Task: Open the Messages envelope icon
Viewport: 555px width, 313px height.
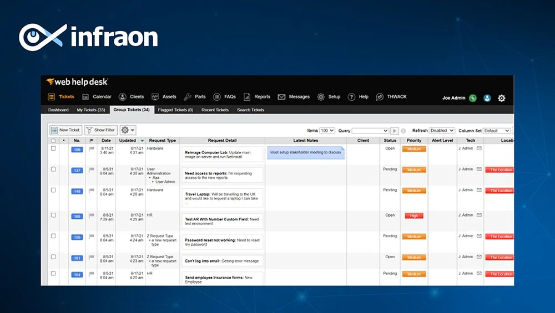Action: pos(281,97)
